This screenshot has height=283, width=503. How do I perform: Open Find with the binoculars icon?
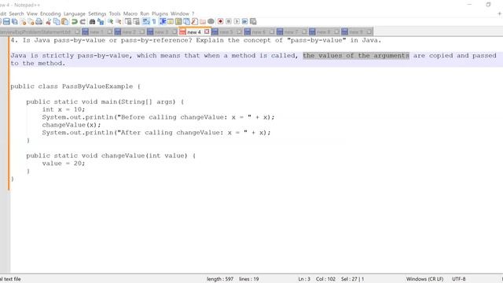tap(93, 21)
